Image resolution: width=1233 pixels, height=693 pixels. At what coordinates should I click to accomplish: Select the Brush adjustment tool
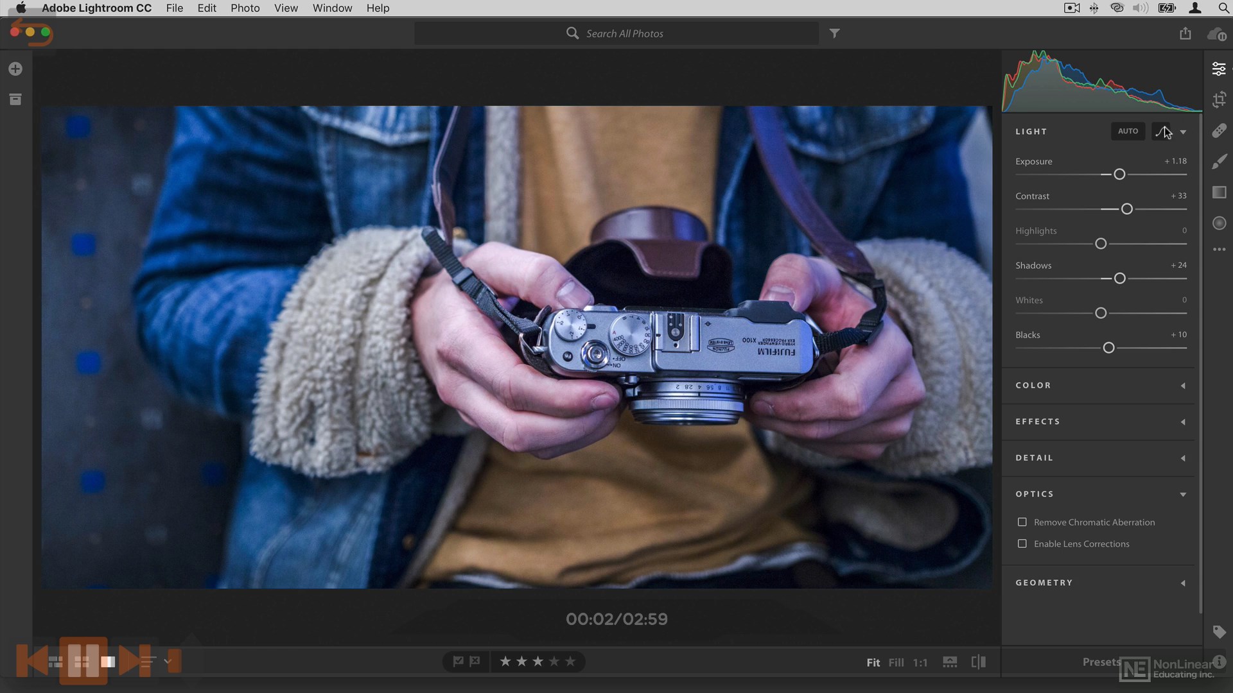[1219, 162]
